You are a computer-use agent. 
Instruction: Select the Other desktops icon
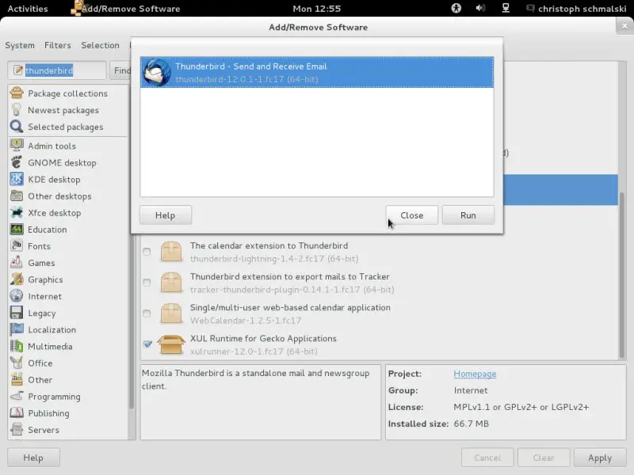click(x=17, y=196)
